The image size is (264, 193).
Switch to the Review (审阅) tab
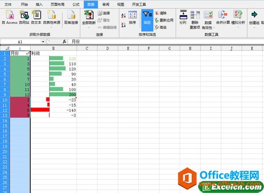coord(106,4)
